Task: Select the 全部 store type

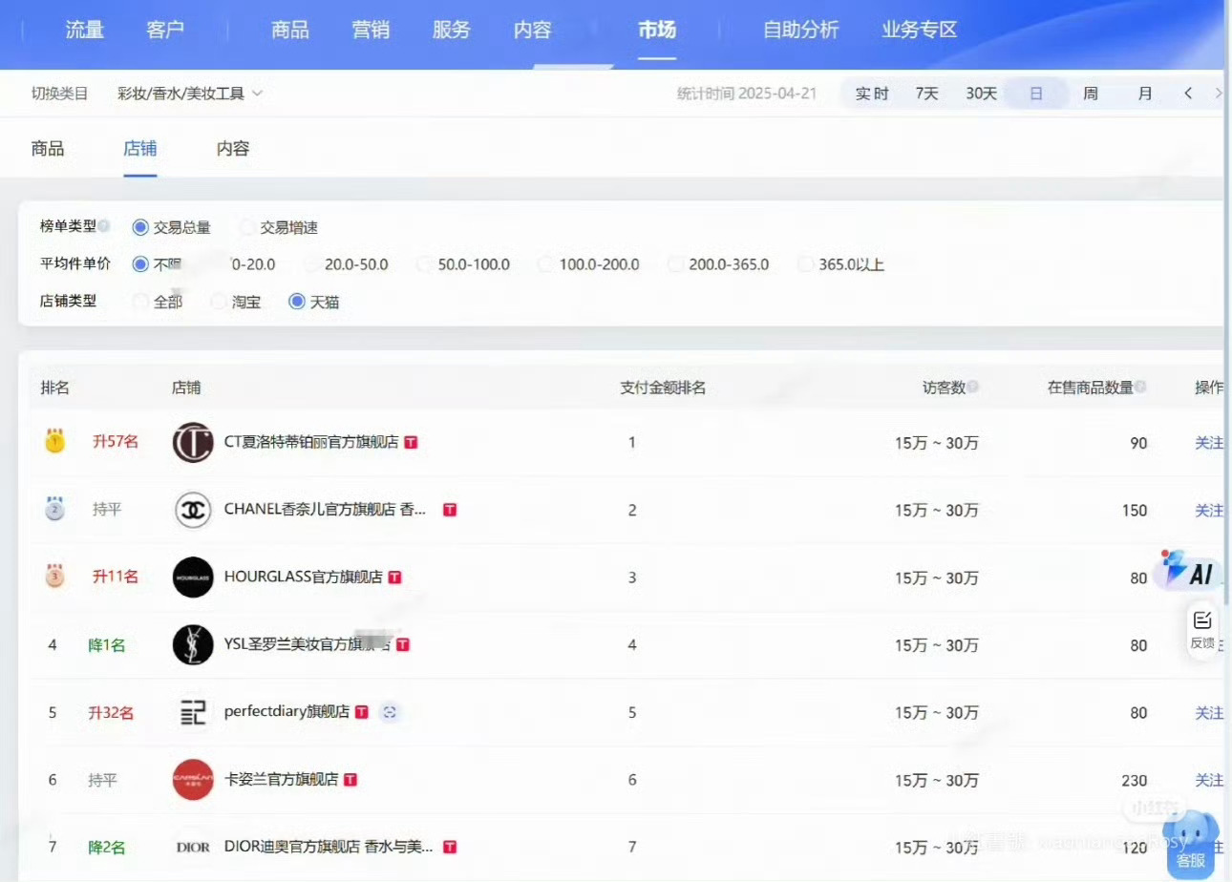Action: [158, 302]
